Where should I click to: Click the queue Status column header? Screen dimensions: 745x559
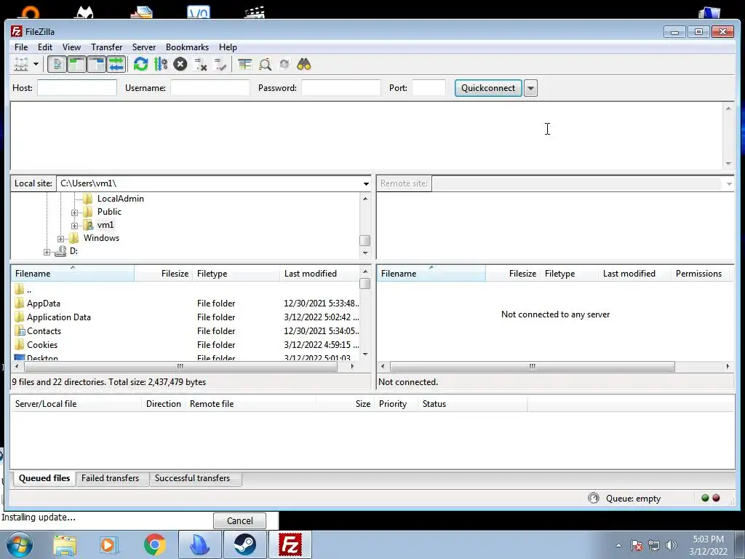point(473,403)
